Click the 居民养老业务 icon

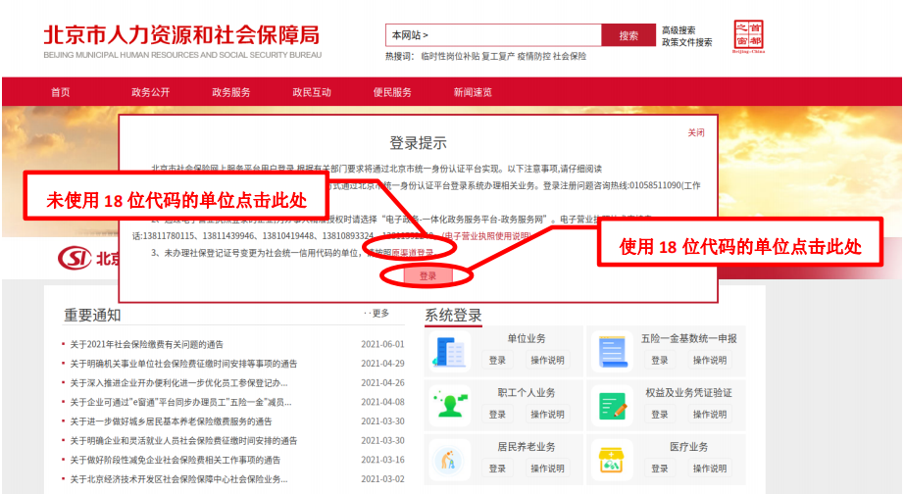click(x=450, y=459)
